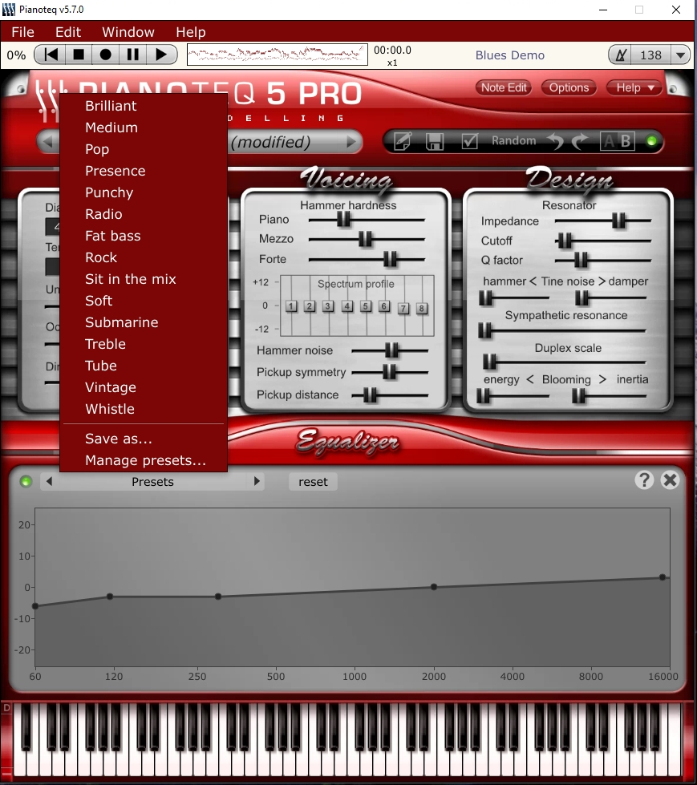Viewport: 697px width, 785px height.
Task: Select the Medium EQ preset
Action: pyautogui.click(x=144, y=127)
